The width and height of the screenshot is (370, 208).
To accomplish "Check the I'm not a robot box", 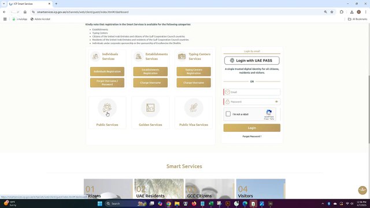I will (x=228, y=114).
